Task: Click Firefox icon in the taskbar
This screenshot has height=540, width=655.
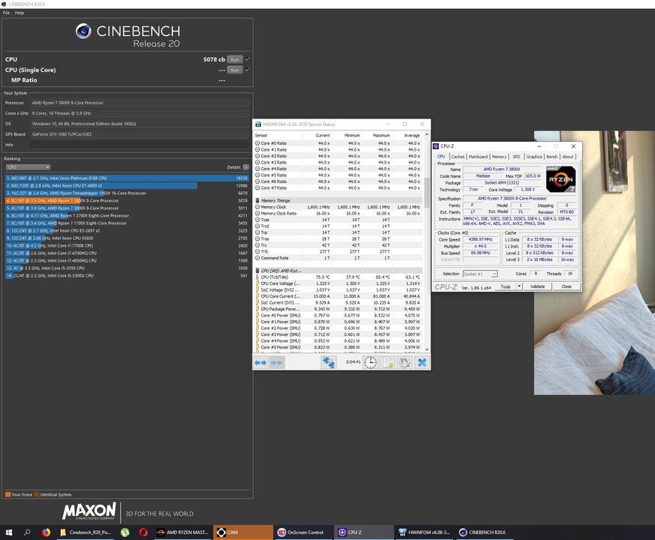Action: (x=46, y=532)
